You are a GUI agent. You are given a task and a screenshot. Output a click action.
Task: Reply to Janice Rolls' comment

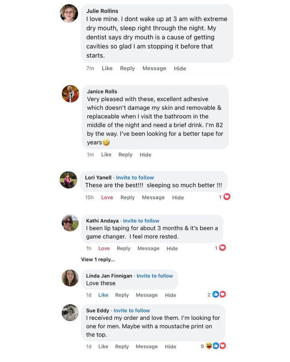(125, 155)
